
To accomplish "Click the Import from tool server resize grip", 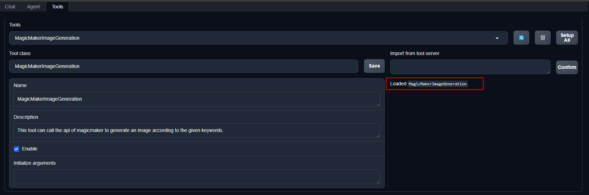I will 548,72.
